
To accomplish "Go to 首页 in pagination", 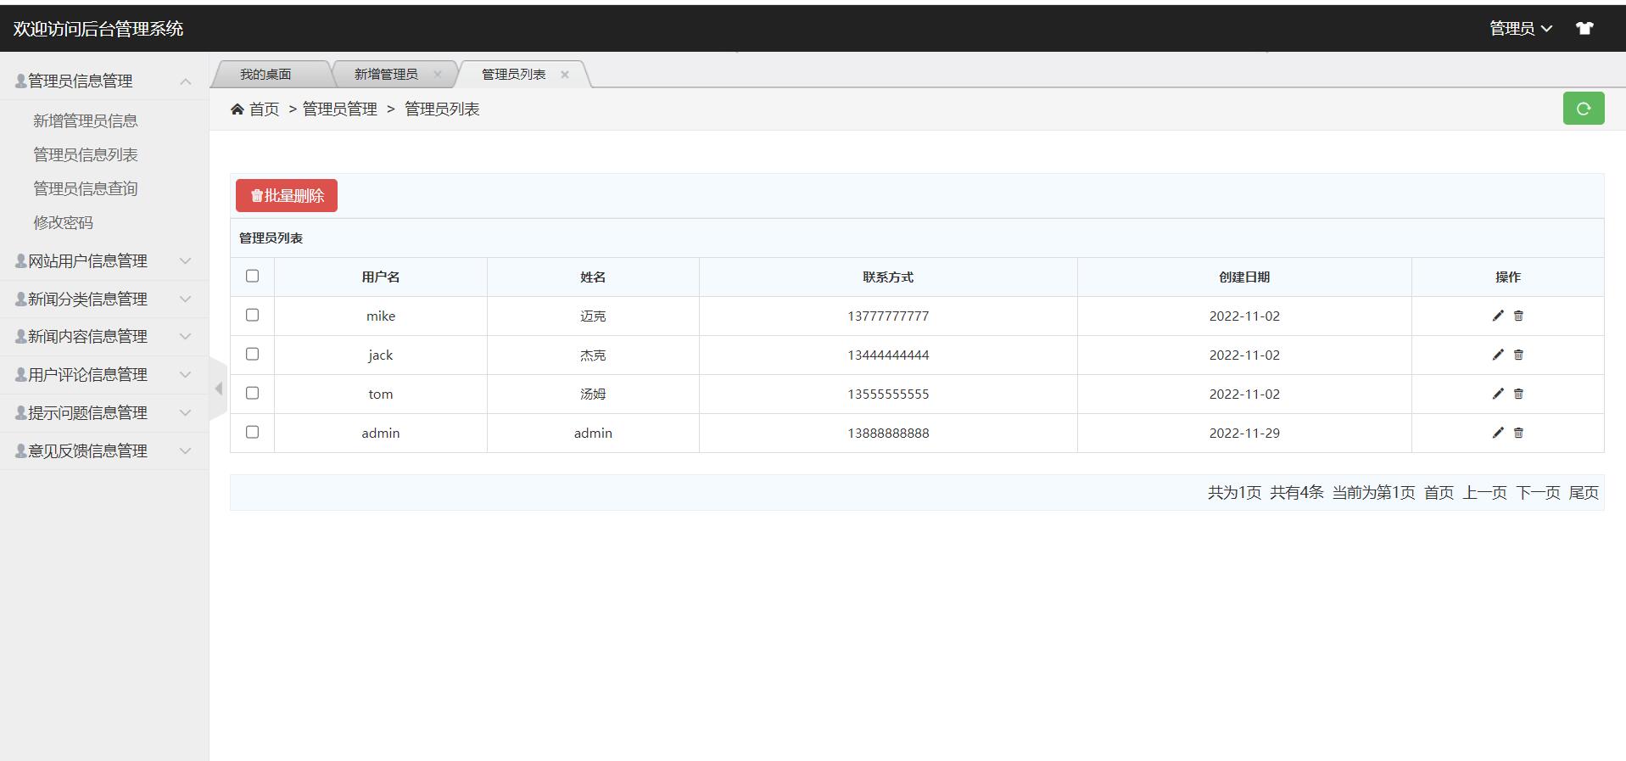I will point(1439,492).
